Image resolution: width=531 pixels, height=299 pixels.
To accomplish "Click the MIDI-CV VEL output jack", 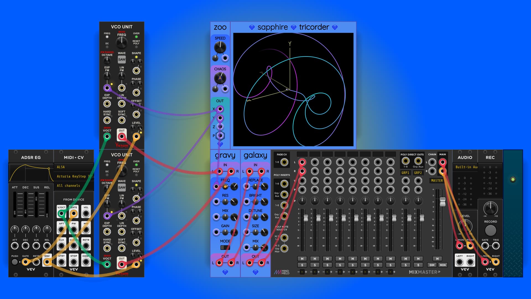I will [x=86, y=213].
